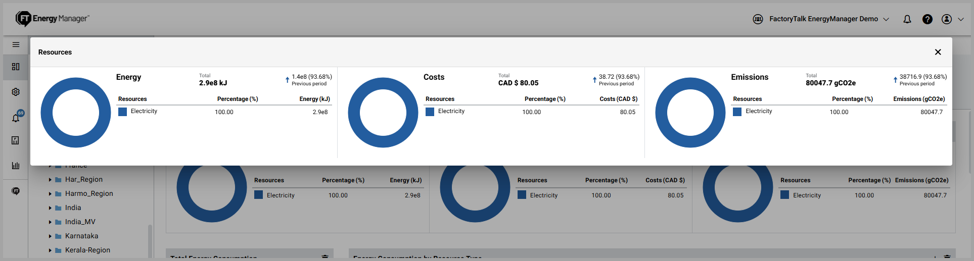
Task: Open the dashboard view icon in the sidebar
Action: [16, 67]
